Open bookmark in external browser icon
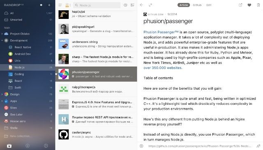The image size is (263, 150). coord(240,5)
